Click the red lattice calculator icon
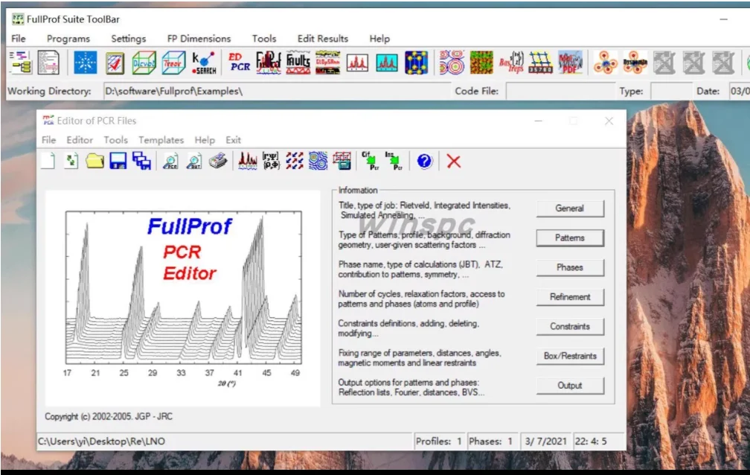The image size is (750, 475). [x=342, y=161]
